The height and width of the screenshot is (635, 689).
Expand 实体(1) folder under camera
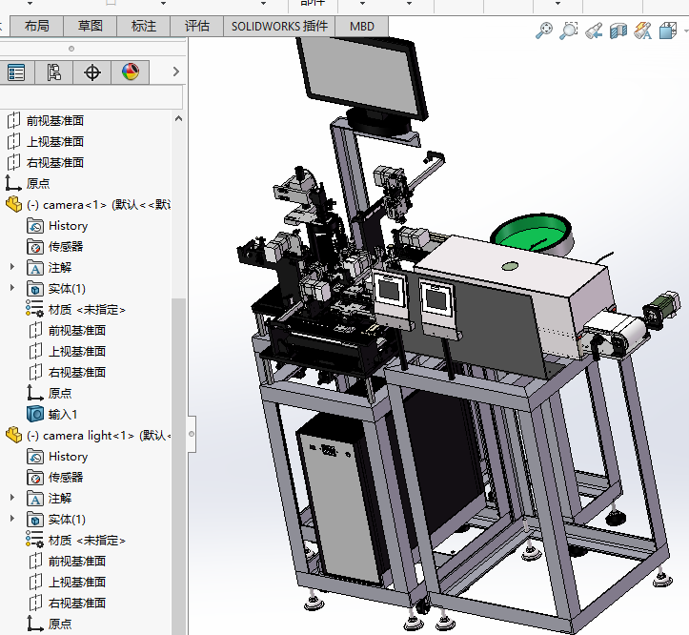pyautogui.click(x=12, y=288)
